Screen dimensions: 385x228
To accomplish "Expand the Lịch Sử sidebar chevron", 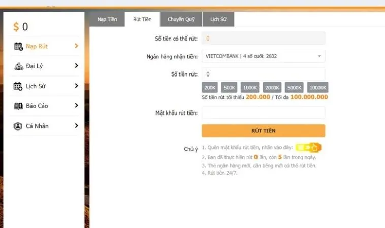I will coord(76,86).
